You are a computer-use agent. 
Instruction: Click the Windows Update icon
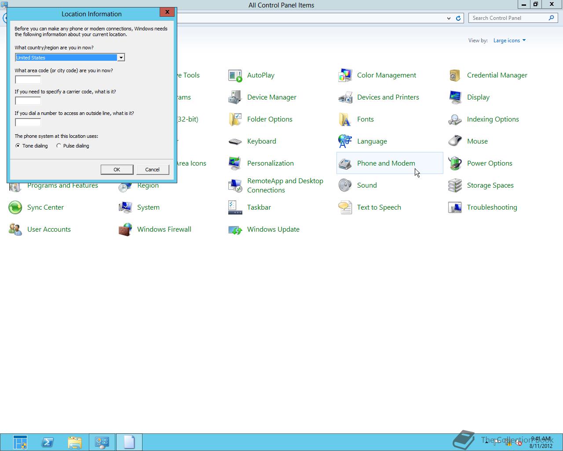pos(235,229)
